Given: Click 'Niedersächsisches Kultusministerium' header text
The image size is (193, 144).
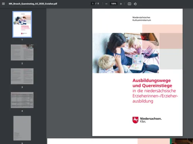Looking at the screenshot, I should (x=142, y=19).
